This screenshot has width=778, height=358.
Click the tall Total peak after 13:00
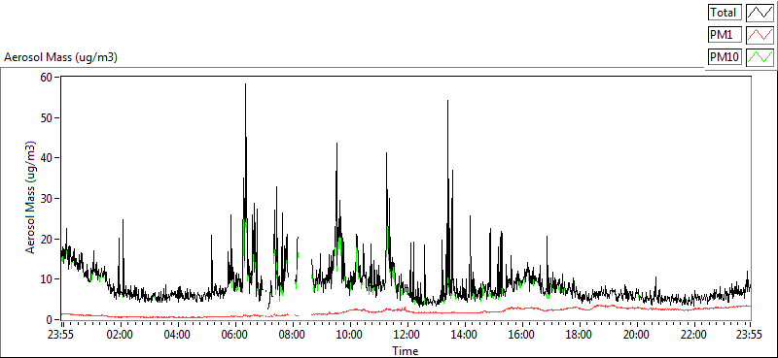click(x=447, y=102)
